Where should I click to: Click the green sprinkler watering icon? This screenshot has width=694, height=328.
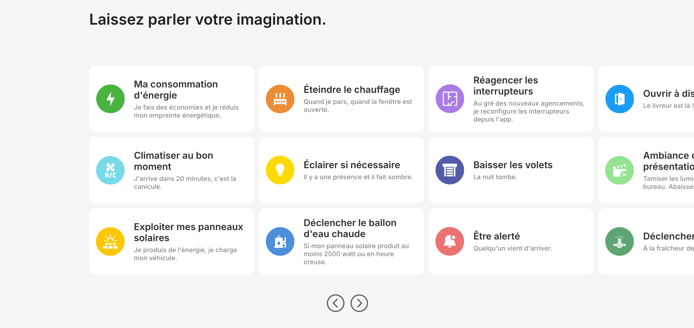[x=619, y=241]
